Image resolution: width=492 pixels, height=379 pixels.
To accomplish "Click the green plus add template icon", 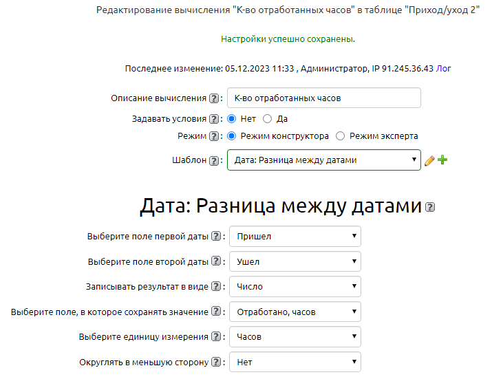I will [x=442, y=160].
